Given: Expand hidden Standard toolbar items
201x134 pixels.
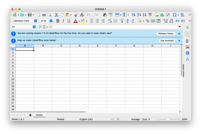Looking at the screenshot, I should pos(190,15).
